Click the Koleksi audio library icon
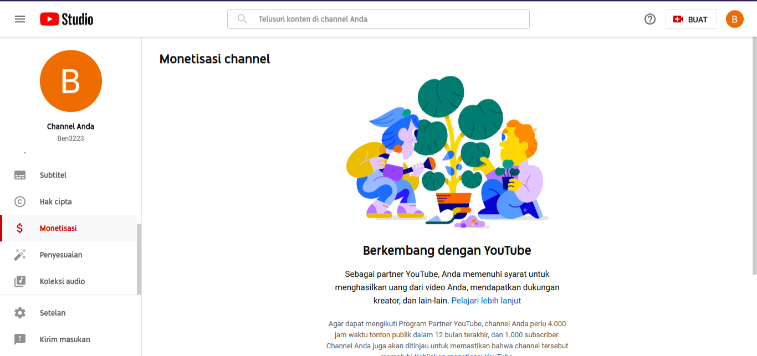This screenshot has height=356, width=757. tap(20, 281)
